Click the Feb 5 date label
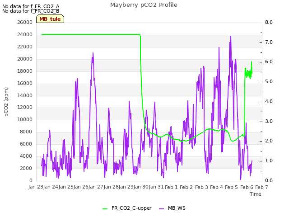Image resolution: width=289 pixels, height=217 pixels. point(232,187)
